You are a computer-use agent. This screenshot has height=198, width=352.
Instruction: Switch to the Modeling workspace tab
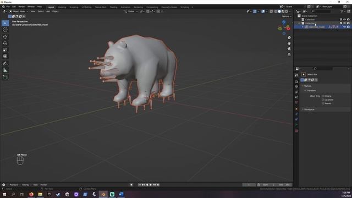[x=62, y=7]
